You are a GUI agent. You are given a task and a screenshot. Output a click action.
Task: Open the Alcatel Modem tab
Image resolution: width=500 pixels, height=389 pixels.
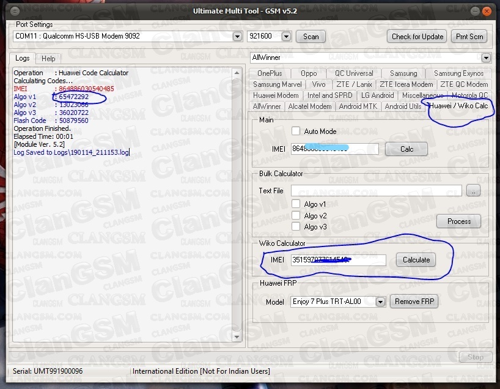(310, 106)
